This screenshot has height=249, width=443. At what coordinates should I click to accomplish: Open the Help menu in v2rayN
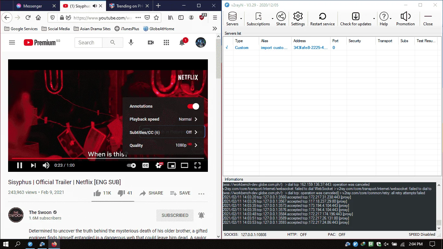point(384,19)
